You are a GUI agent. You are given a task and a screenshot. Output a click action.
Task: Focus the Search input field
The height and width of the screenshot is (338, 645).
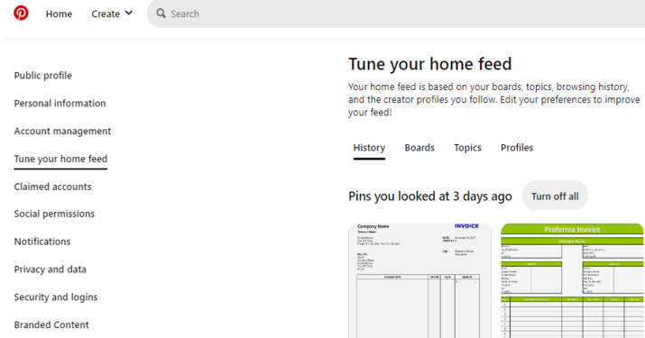point(396,14)
